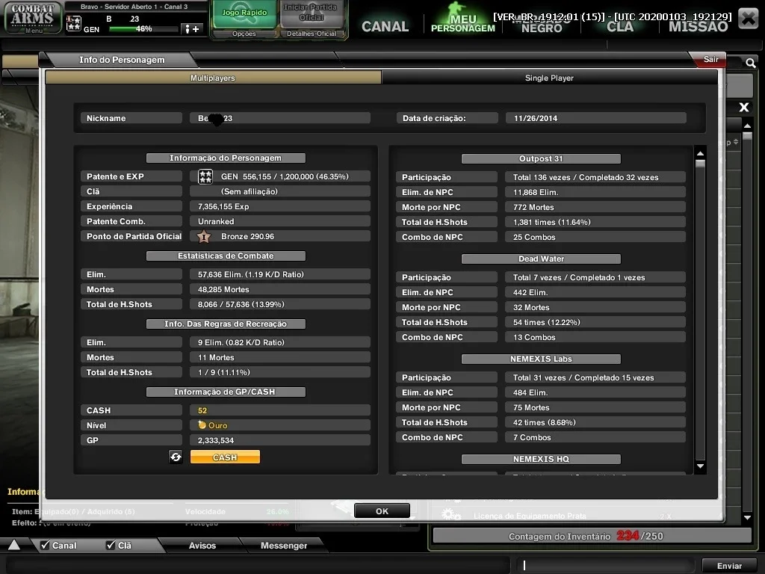
Task: Expand chat panel with up triangle
Action: click(x=14, y=545)
